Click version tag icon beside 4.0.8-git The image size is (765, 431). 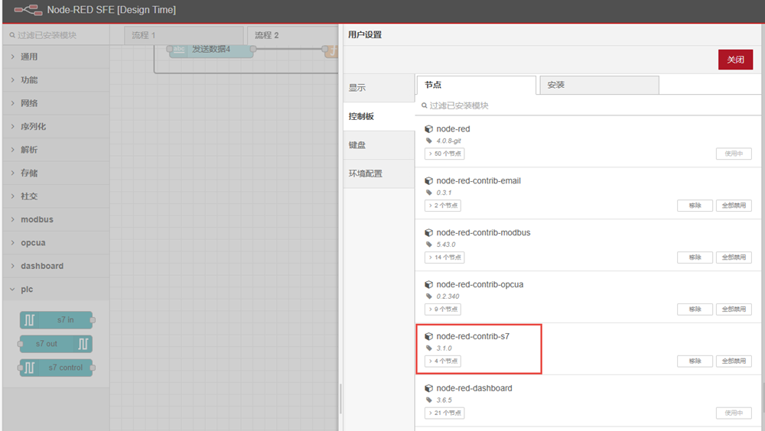[429, 141]
